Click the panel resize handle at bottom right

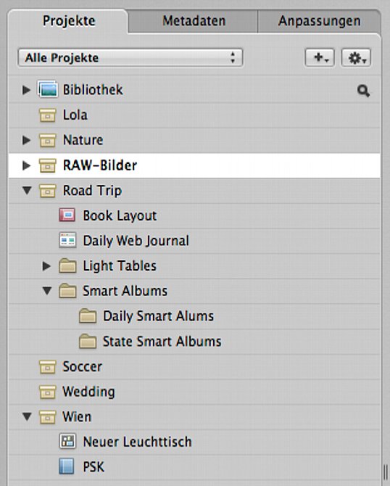(x=386, y=473)
